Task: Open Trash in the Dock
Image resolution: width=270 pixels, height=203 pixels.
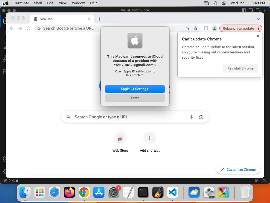Action: click(x=245, y=192)
